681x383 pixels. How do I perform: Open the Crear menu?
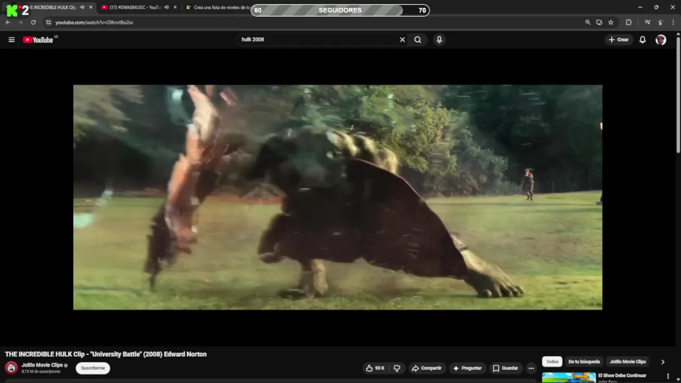(x=619, y=39)
